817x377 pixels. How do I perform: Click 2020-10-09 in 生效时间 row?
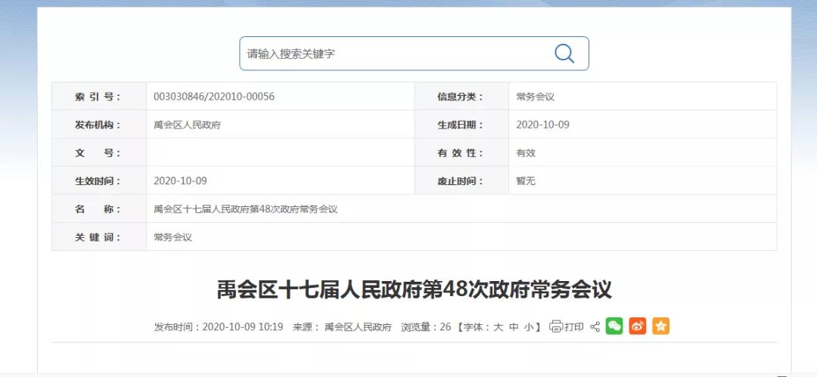coord(180,181)
